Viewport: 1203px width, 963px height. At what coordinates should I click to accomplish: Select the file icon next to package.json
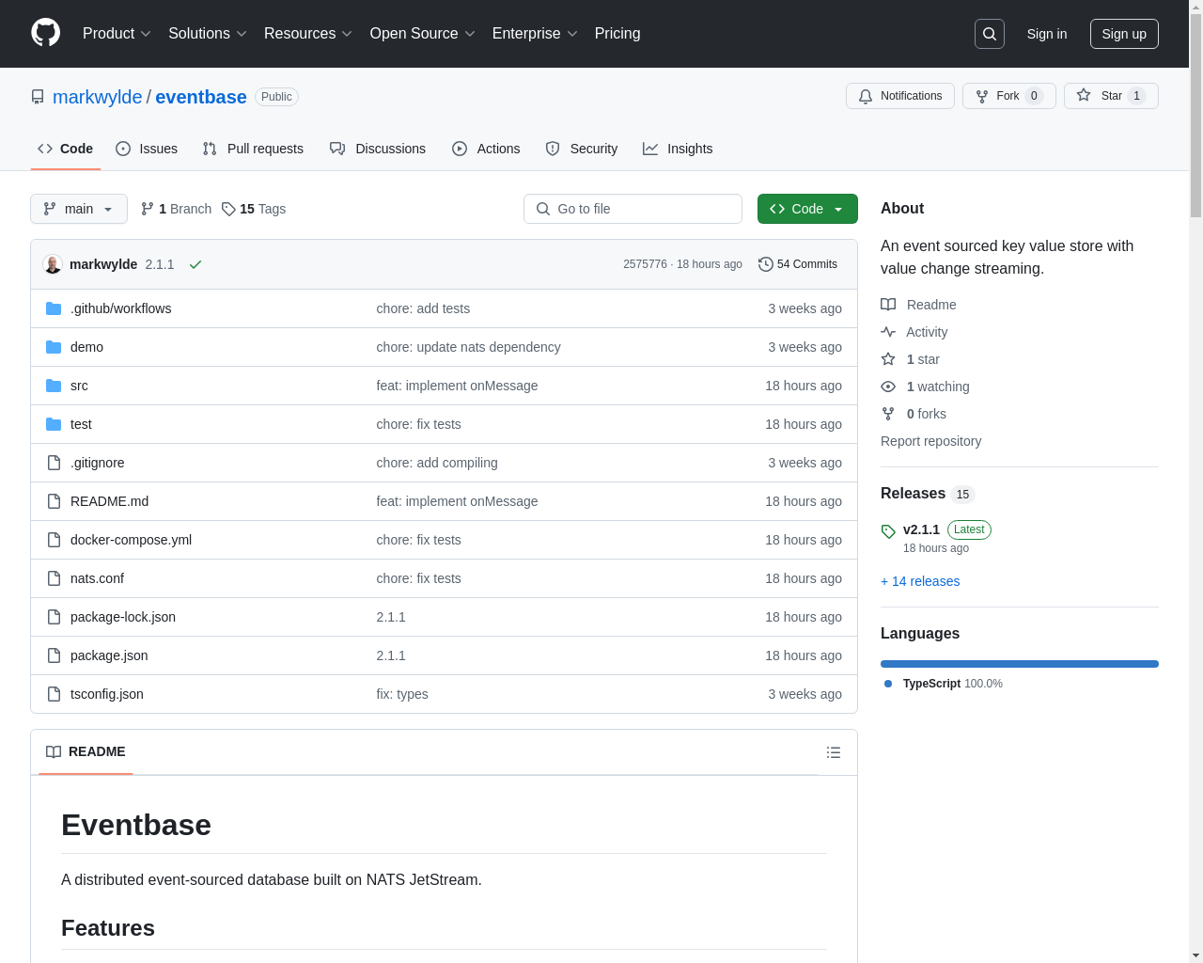54,655
